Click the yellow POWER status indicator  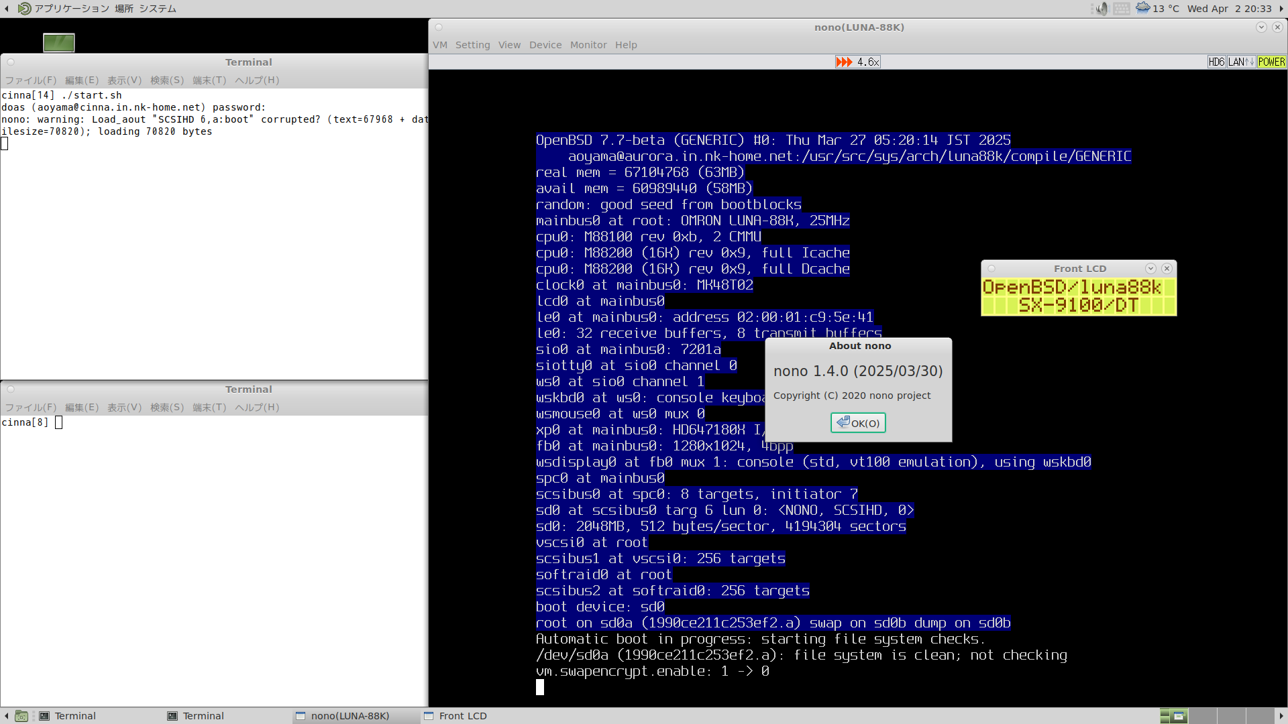coord(1271,62)
